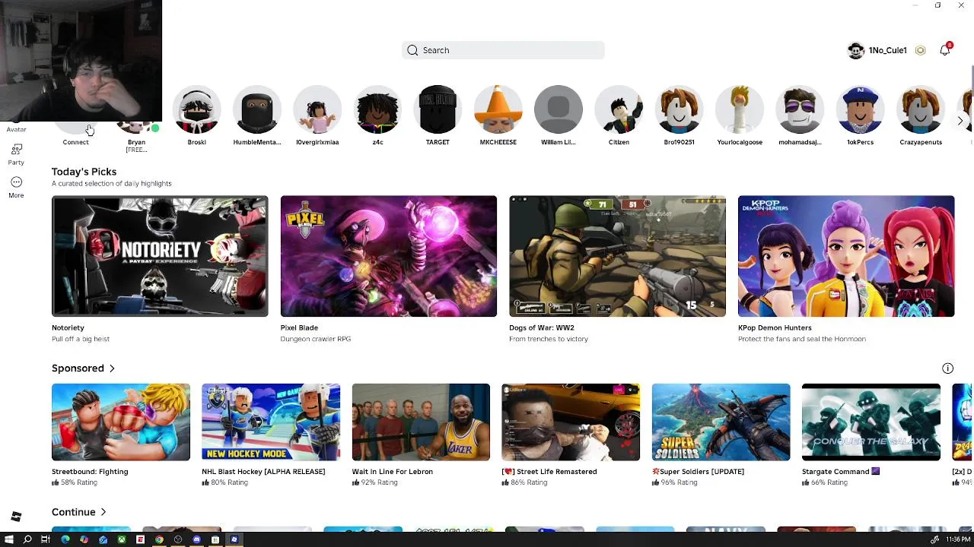Viewport: 974px width, 547px height.
Task: Open z4c friend avatar
Action: coord(377,109)
